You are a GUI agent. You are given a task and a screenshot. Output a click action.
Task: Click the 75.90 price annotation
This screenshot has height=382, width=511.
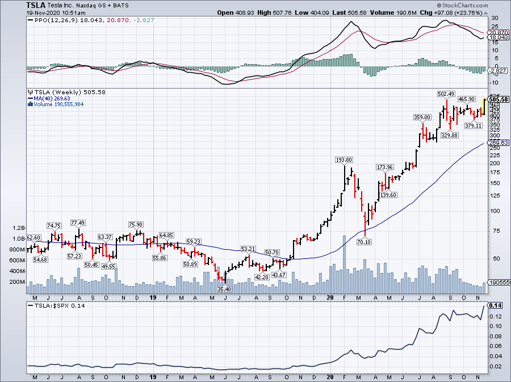[136, 225]
